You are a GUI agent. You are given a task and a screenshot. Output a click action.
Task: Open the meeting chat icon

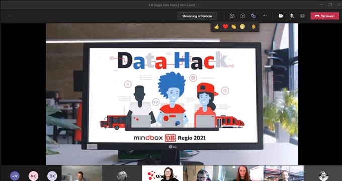[x=243, y=16]
